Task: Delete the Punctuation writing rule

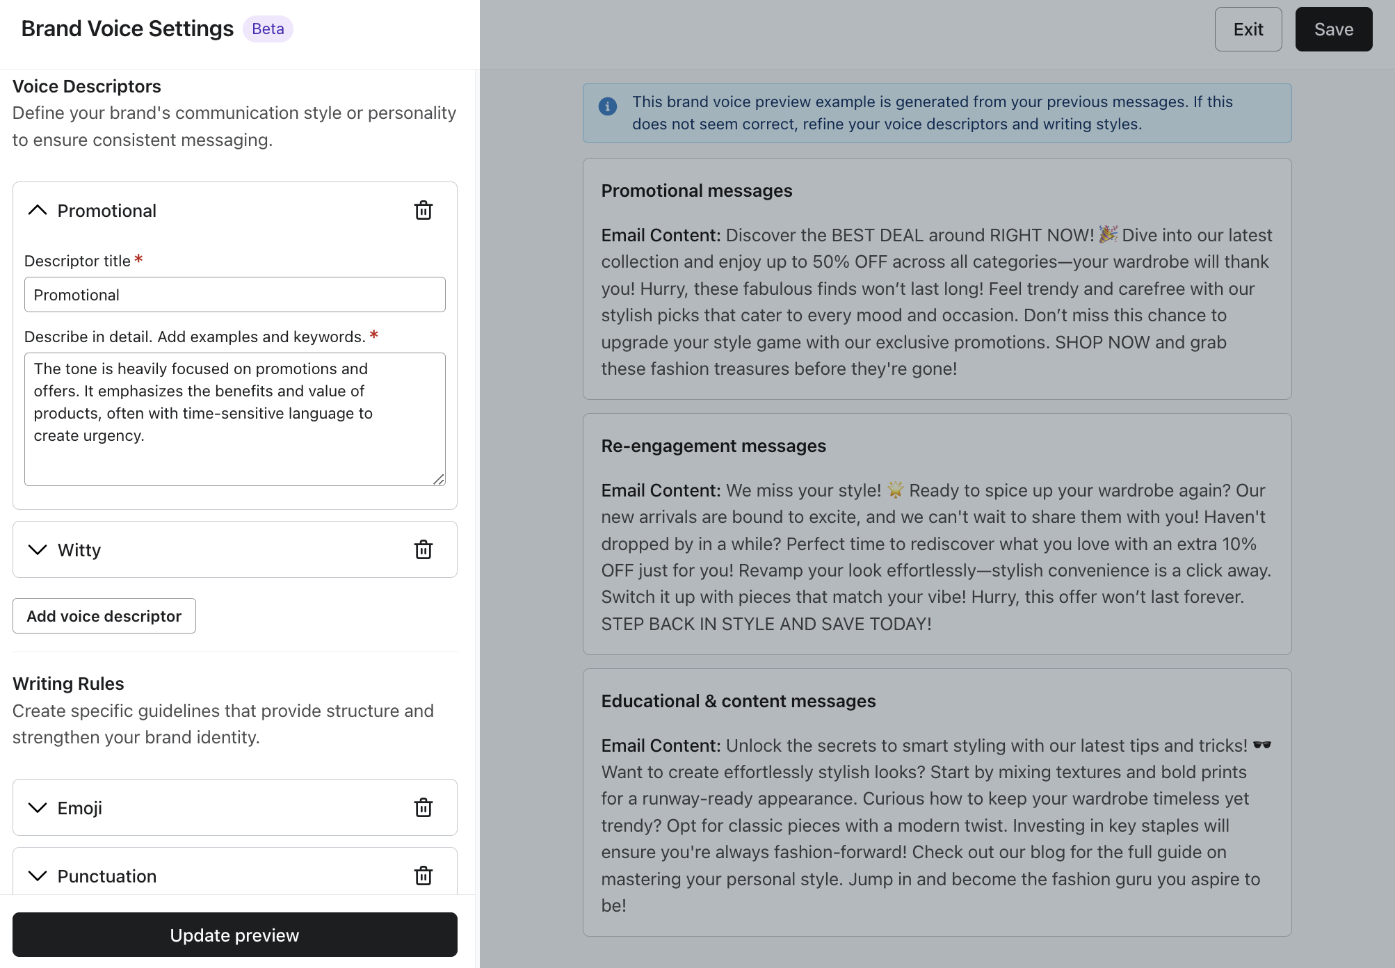Action: point(424,876)
